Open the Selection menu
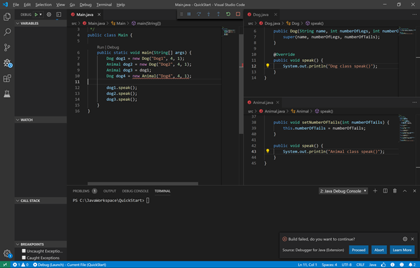Screen dimensions: 420x268 43,5
